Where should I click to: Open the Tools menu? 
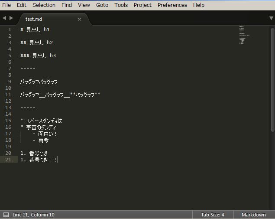pos(121,5)
